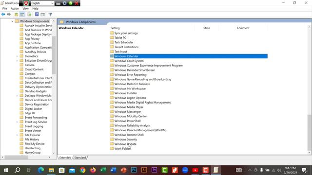Screen dimensions: 312x175
Task: Expand the Desktop Window Manager node
Action: coord(17,96)
